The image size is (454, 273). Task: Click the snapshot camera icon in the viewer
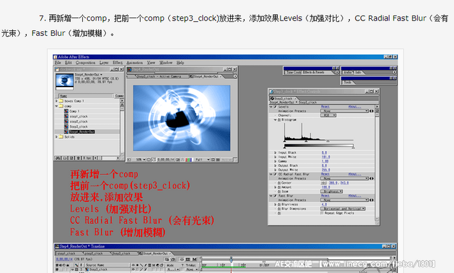(178, 160)
